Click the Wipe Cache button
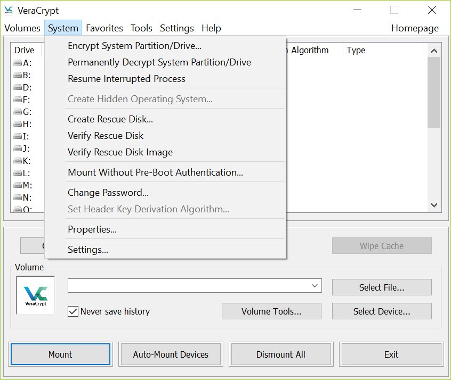Viewport: 451px width, 380px height. [x=382, y=246]
